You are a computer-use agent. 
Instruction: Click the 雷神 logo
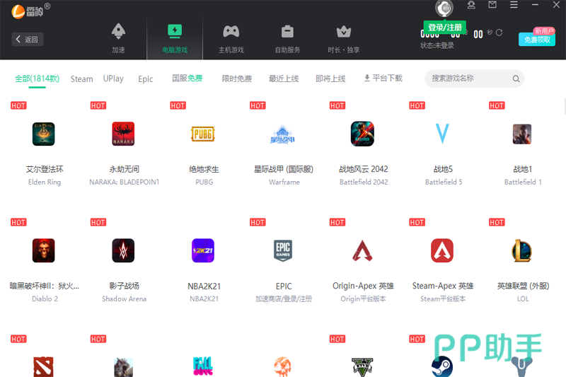[30, 11]
